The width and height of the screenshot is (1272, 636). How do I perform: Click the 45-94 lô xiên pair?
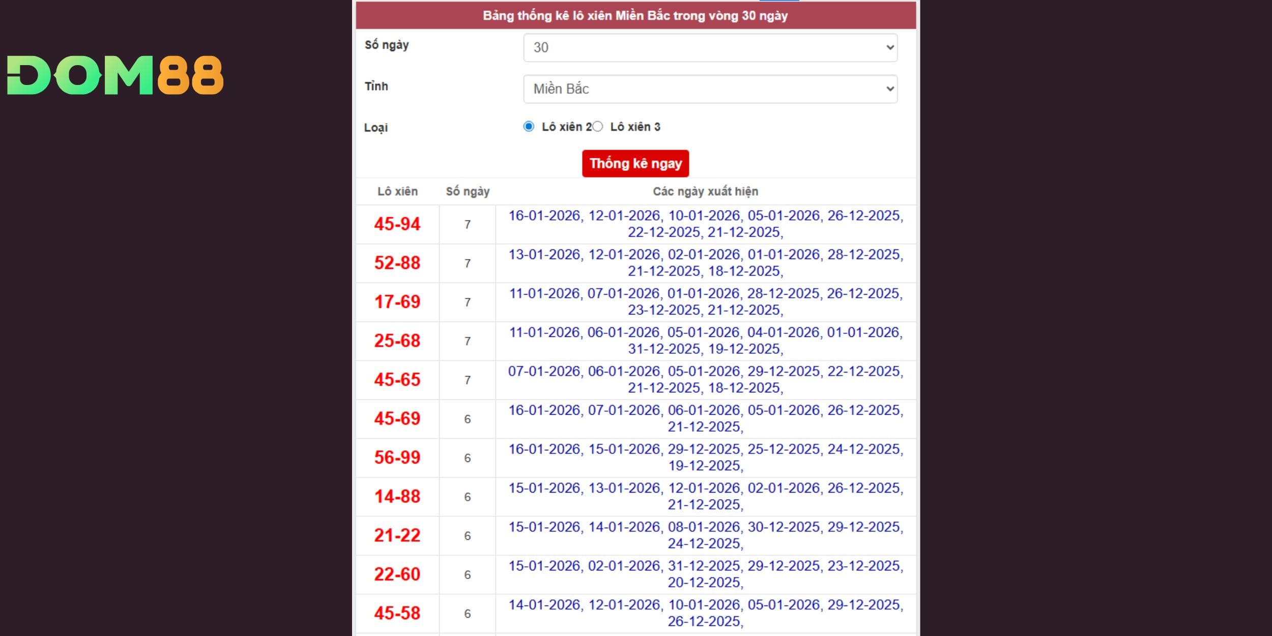(x=397, y=224)
